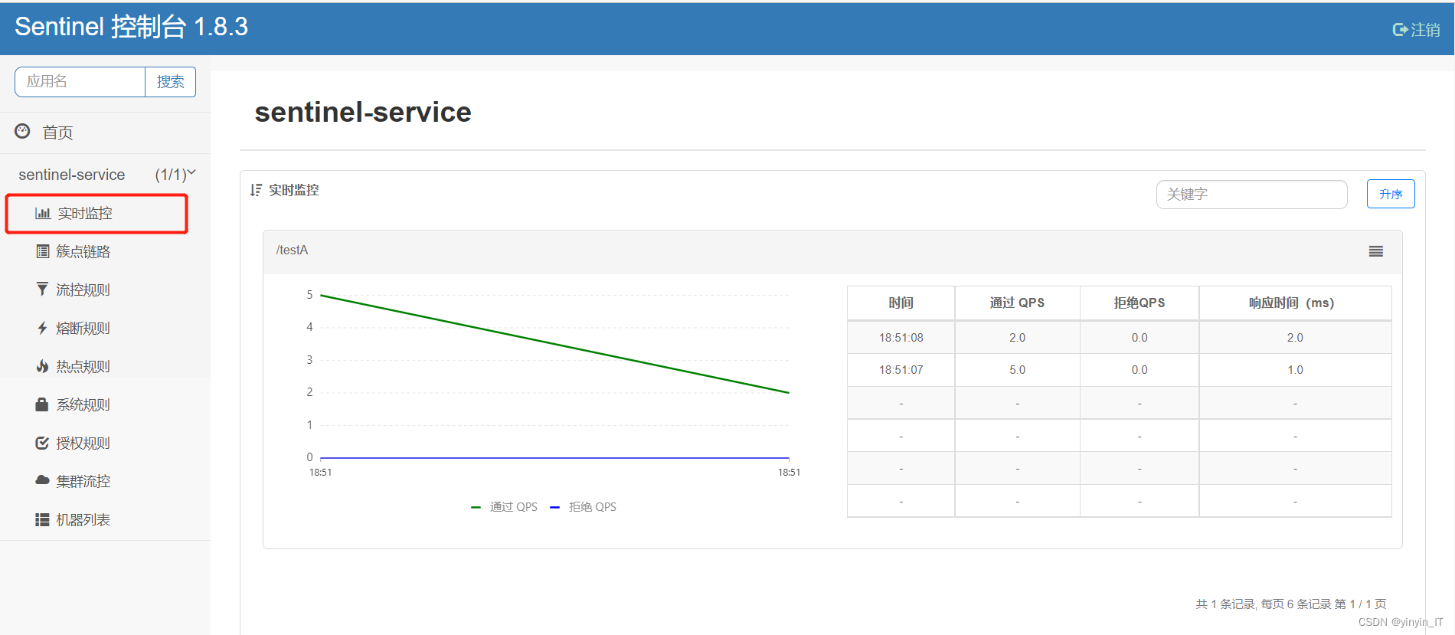Open 流控规则 in the sidebar
1455x635 pixels.
tap(83, 290)
